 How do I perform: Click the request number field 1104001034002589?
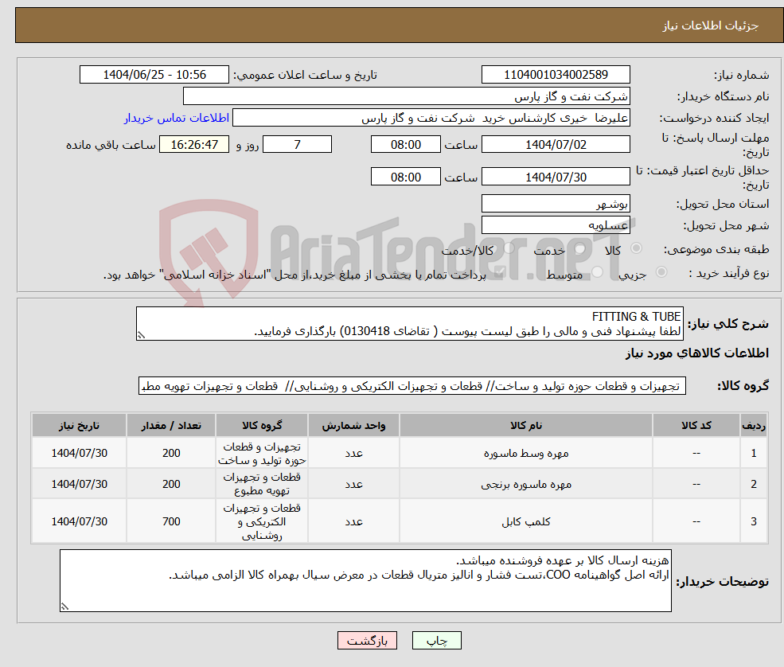point(555,74)
